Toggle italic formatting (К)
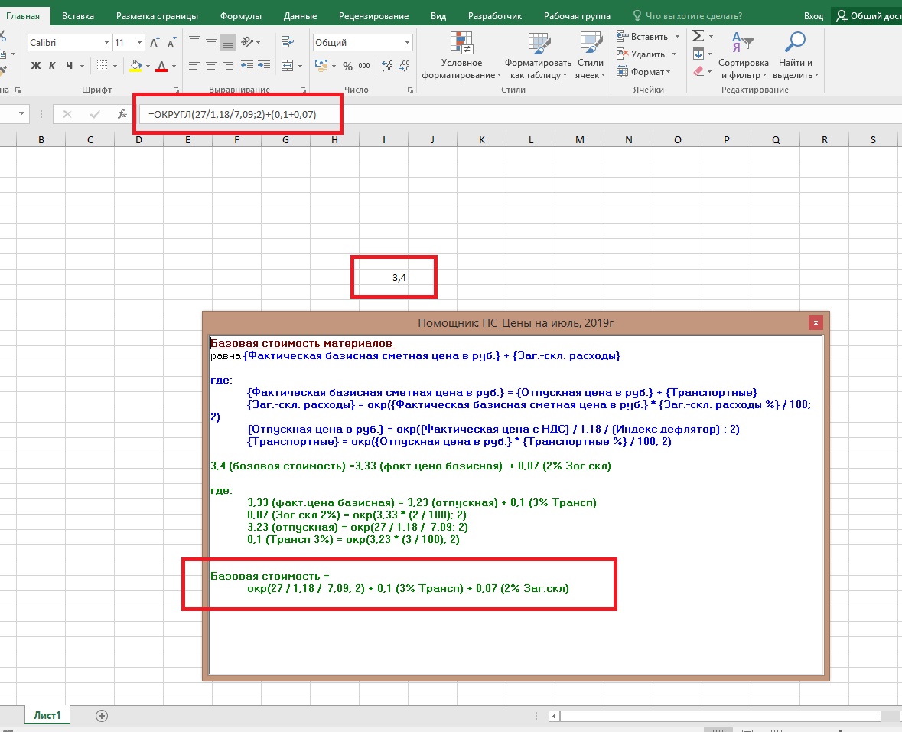 pos(52,66)
